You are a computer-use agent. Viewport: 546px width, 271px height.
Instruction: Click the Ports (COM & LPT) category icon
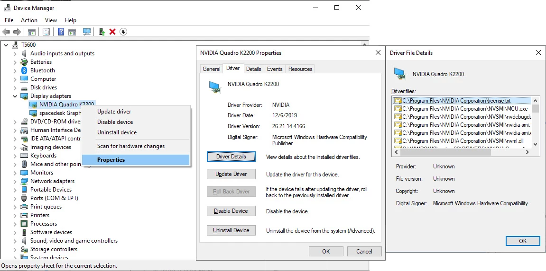click(24, 198)
